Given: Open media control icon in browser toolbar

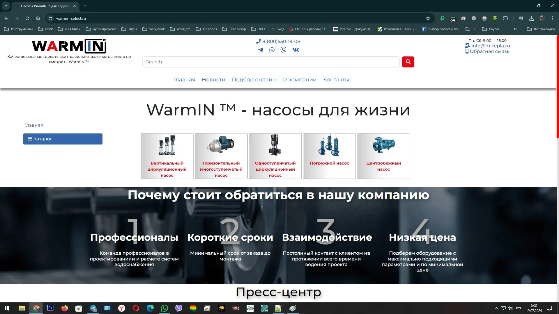Looking at the screenshot, I should pyautogui.click(x=521, y=18).
